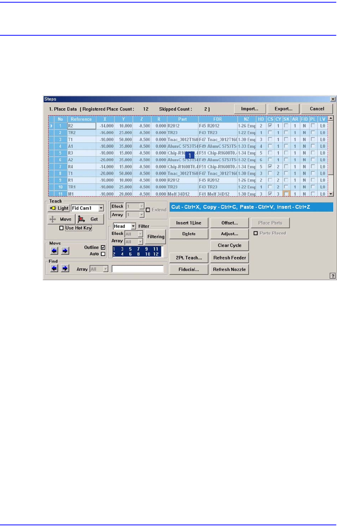Image resolution: width=337 pixels, height=529 pixels.
Task: Click the Clear Cycle button
Action: (229, 246)
